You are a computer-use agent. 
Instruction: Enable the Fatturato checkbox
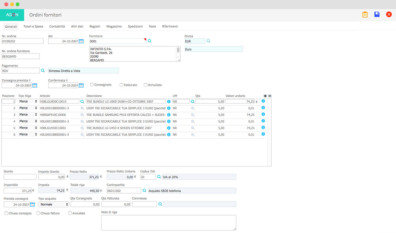click(122, 85)
